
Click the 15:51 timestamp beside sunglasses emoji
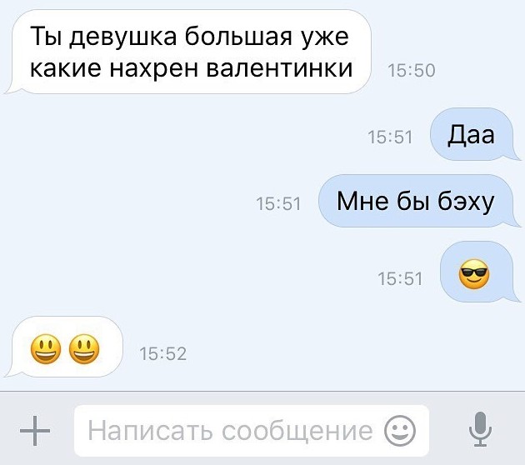coord(400,279)
